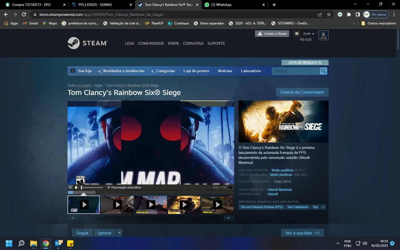Open the LOJA menu
Viewport: 400px width, 250px height.
[x=129, y=43]
